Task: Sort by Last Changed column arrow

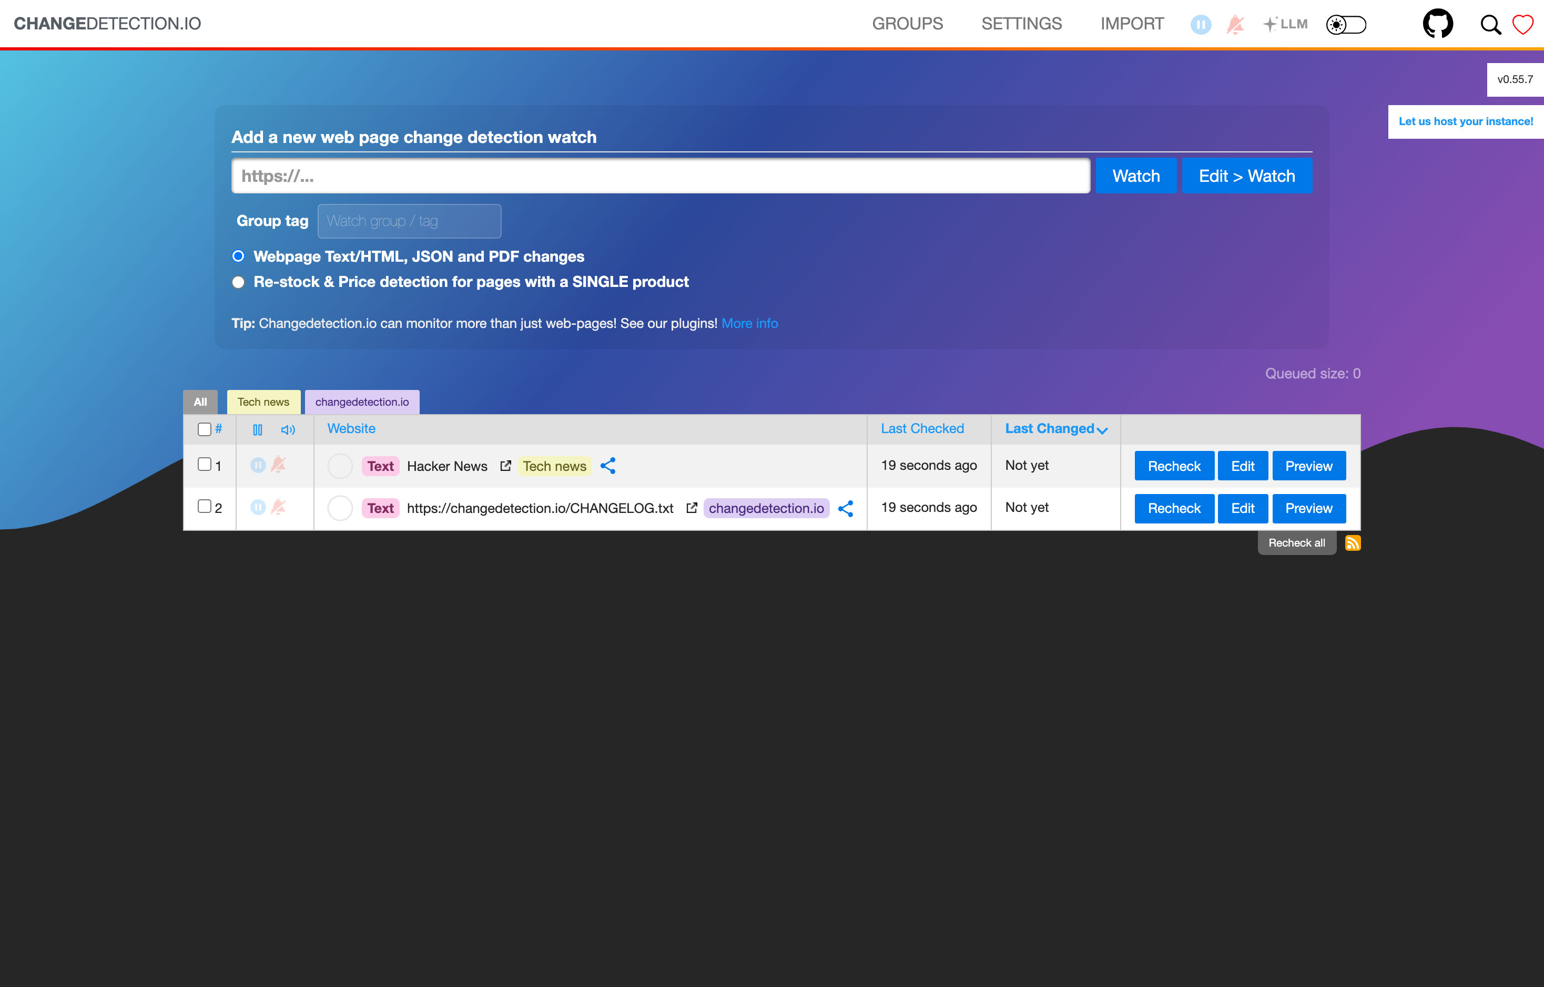Action: 1102,430
